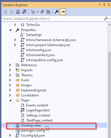Select the Properties wrench tree item

[x=28, y=30]
